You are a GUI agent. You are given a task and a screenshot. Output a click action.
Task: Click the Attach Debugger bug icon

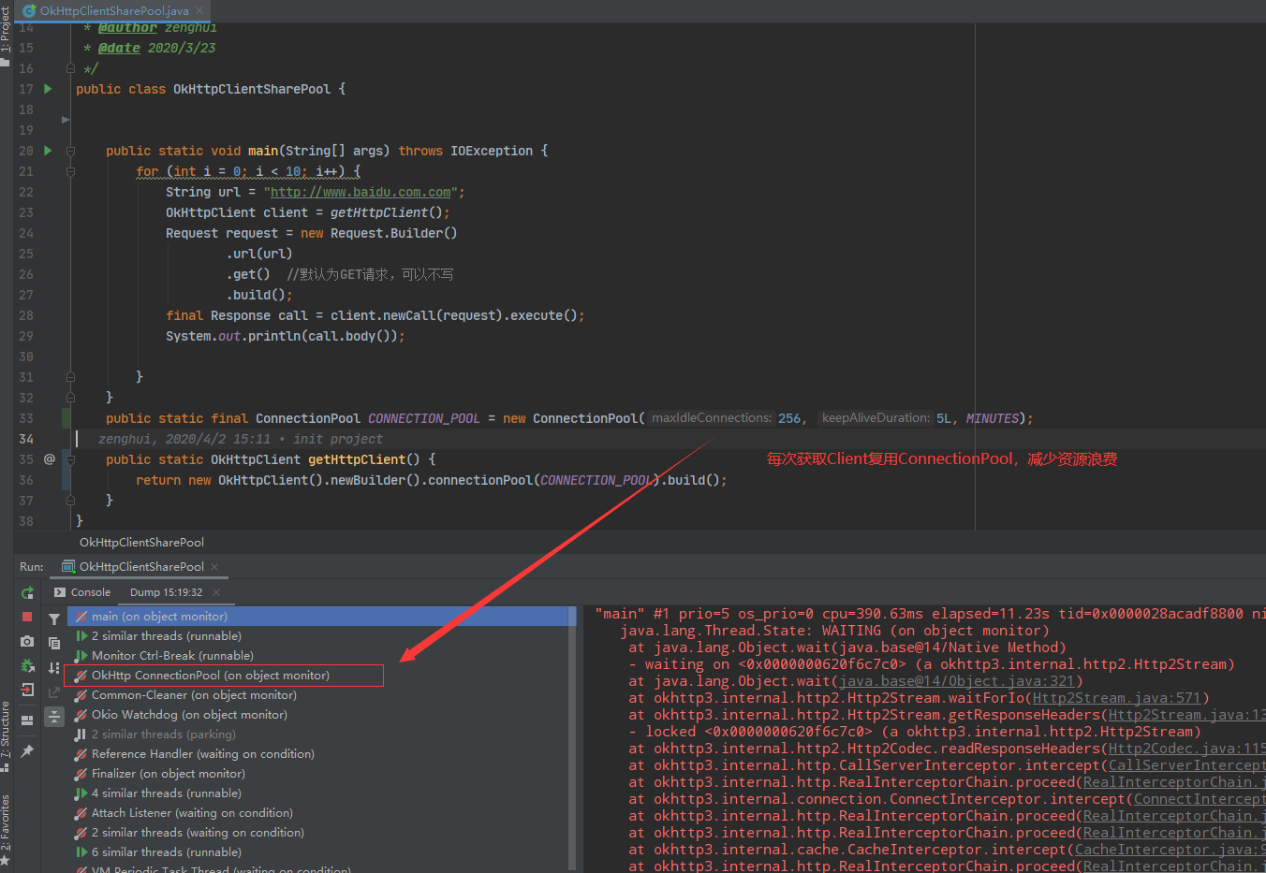(27, 666)
